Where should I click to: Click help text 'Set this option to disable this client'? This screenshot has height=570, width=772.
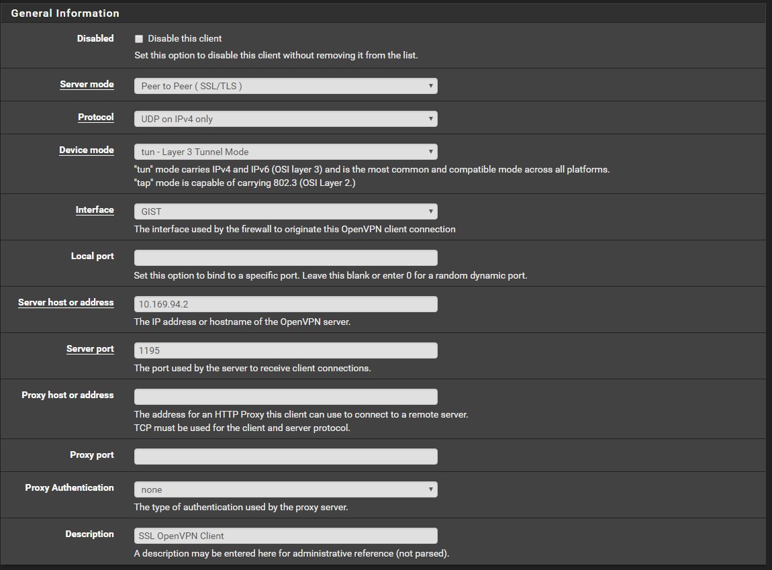(x=276, y=55)
